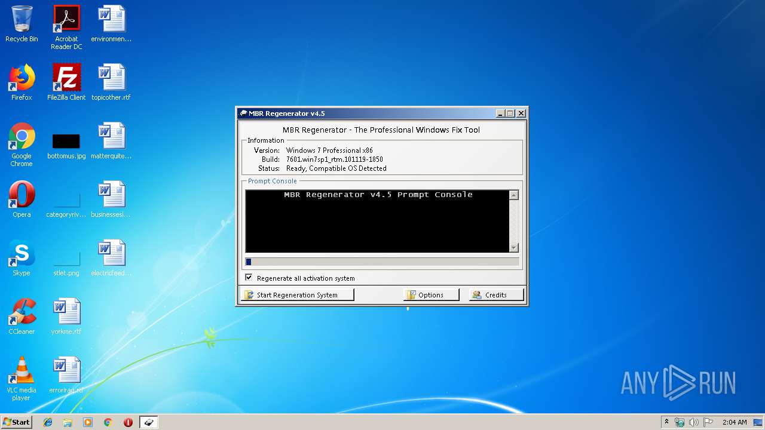Viewport: 765px width, 430px height.
Task: Minimize the MBR Regenerator window
Action: pyautogui.click(x=501, y=113)
